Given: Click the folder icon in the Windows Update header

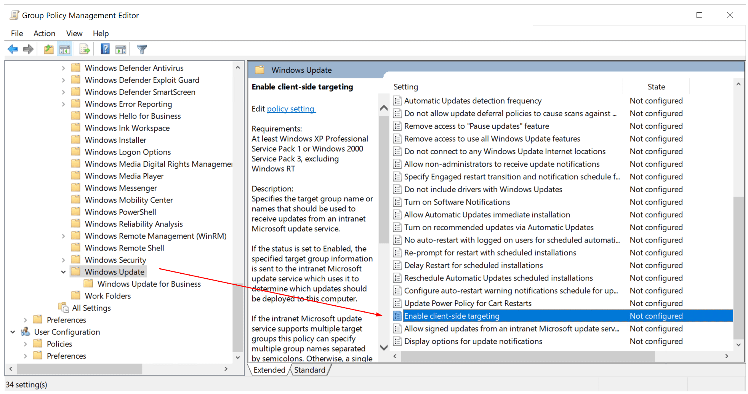Looking at the screenshot, I should coord(260,70).
